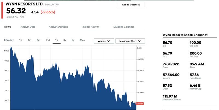
Task: Click the -10.00% percent axis label
Action: 140,59
